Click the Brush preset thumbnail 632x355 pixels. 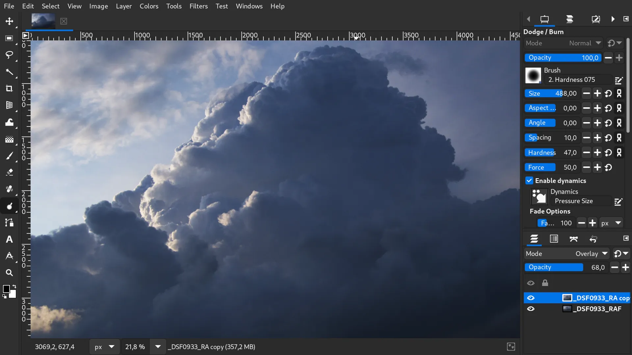coord(534,75)
